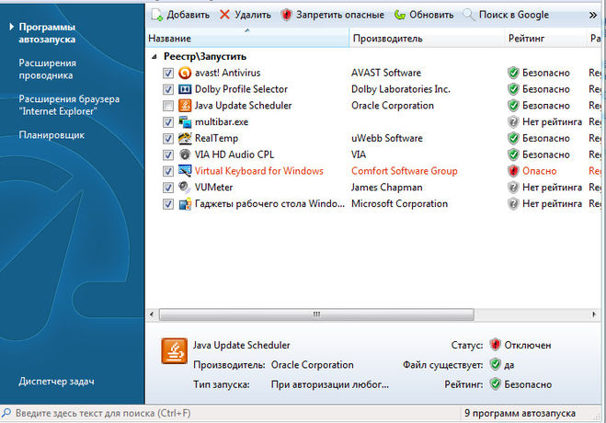Collapse the Реестр\Запустить group triangle
The width and height of the screenshot is (606, 423).
154,57
